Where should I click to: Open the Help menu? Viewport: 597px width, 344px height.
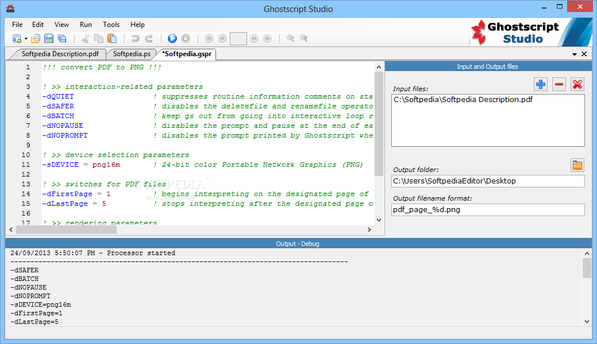pos(137,24)
